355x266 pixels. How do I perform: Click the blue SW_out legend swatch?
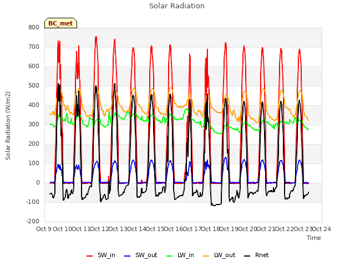pos(128,256)
